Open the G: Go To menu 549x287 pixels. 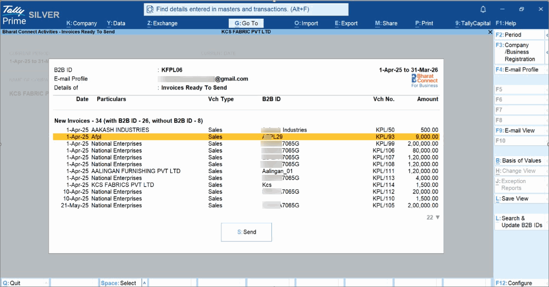[x=246, y=23]
